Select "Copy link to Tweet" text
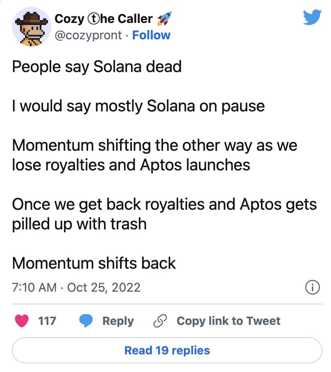 pos(229,320)
